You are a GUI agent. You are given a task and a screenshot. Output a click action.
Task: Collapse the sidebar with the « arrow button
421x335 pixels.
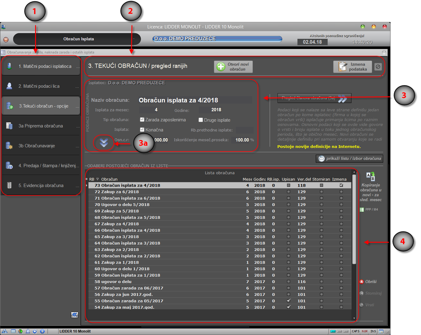coord(74,315)
